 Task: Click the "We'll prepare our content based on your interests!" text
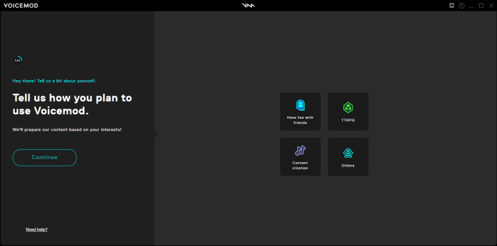pos(67,130)
